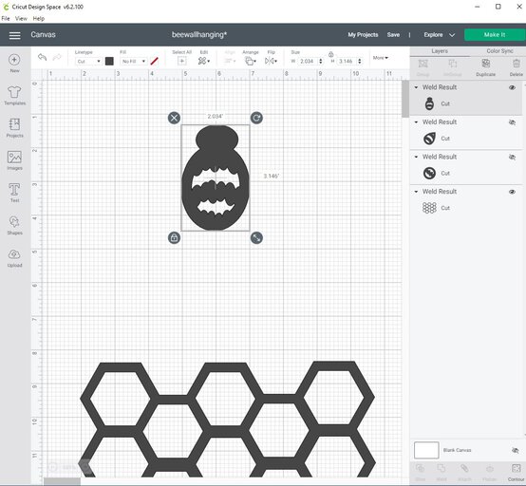
Task: Switch to the Layers tab
Action: click(440, 51)
